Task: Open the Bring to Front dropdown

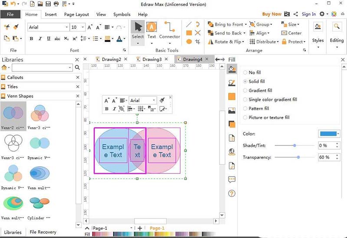Action: [x=246, y=25]
